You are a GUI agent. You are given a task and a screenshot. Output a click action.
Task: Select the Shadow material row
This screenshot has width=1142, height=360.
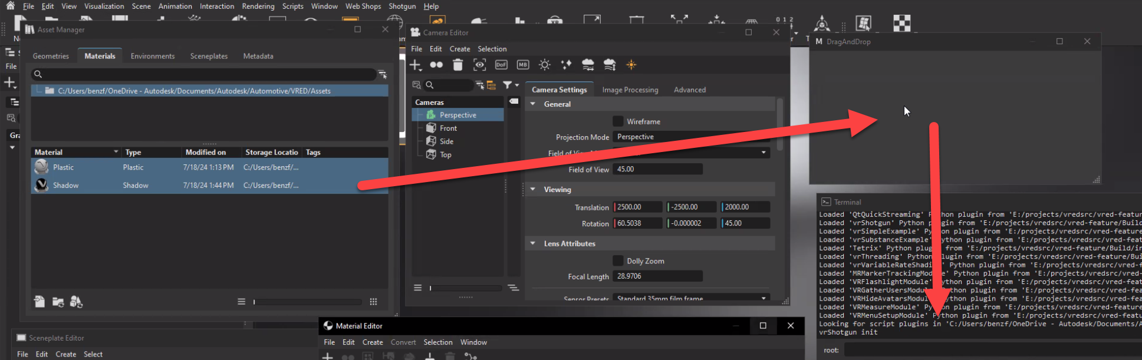click(210, 185)
